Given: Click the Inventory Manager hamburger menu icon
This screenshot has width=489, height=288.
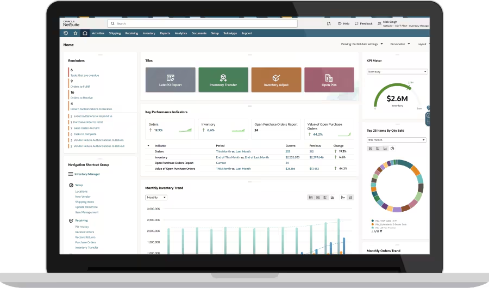Looking at the screenshot, I should pos(71,174).
